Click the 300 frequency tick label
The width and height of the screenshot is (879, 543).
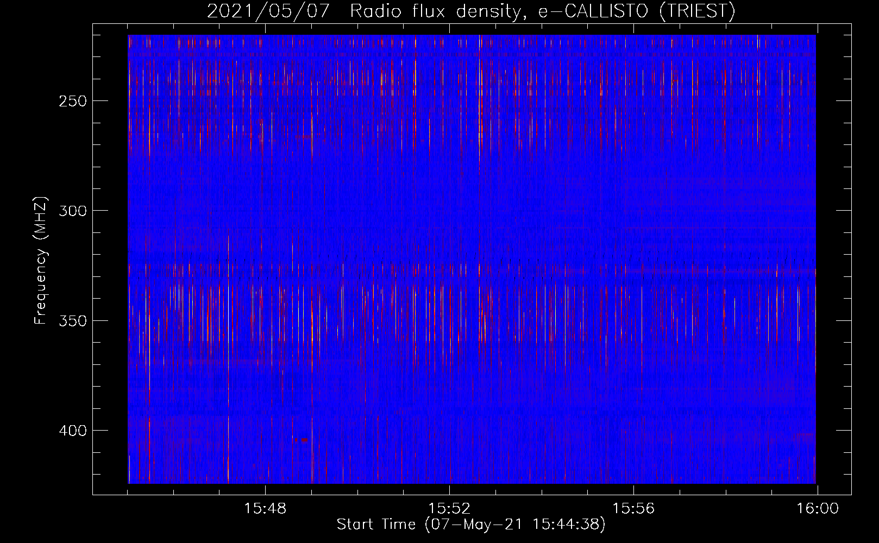(72, 211)
